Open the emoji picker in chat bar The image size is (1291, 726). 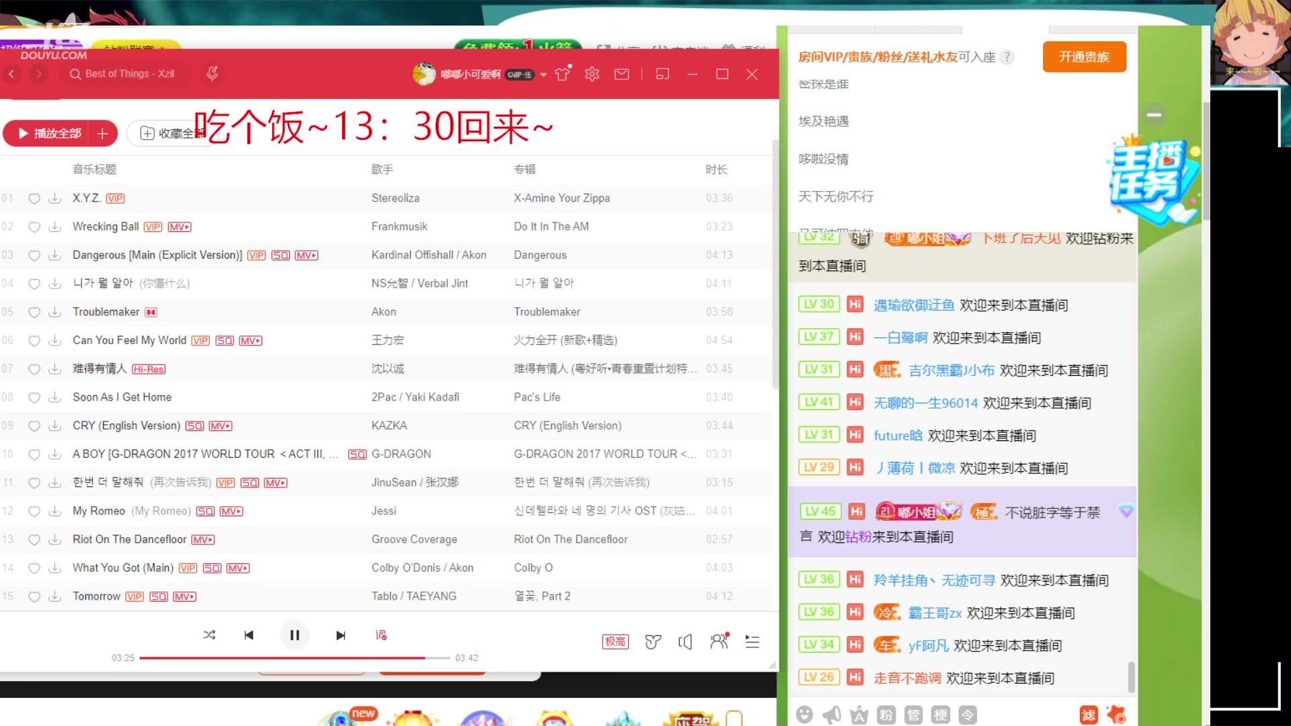(804, 715)
